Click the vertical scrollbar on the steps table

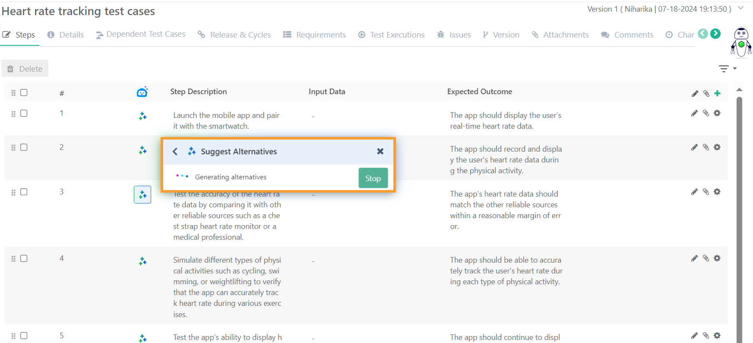(x=739, y=216)
